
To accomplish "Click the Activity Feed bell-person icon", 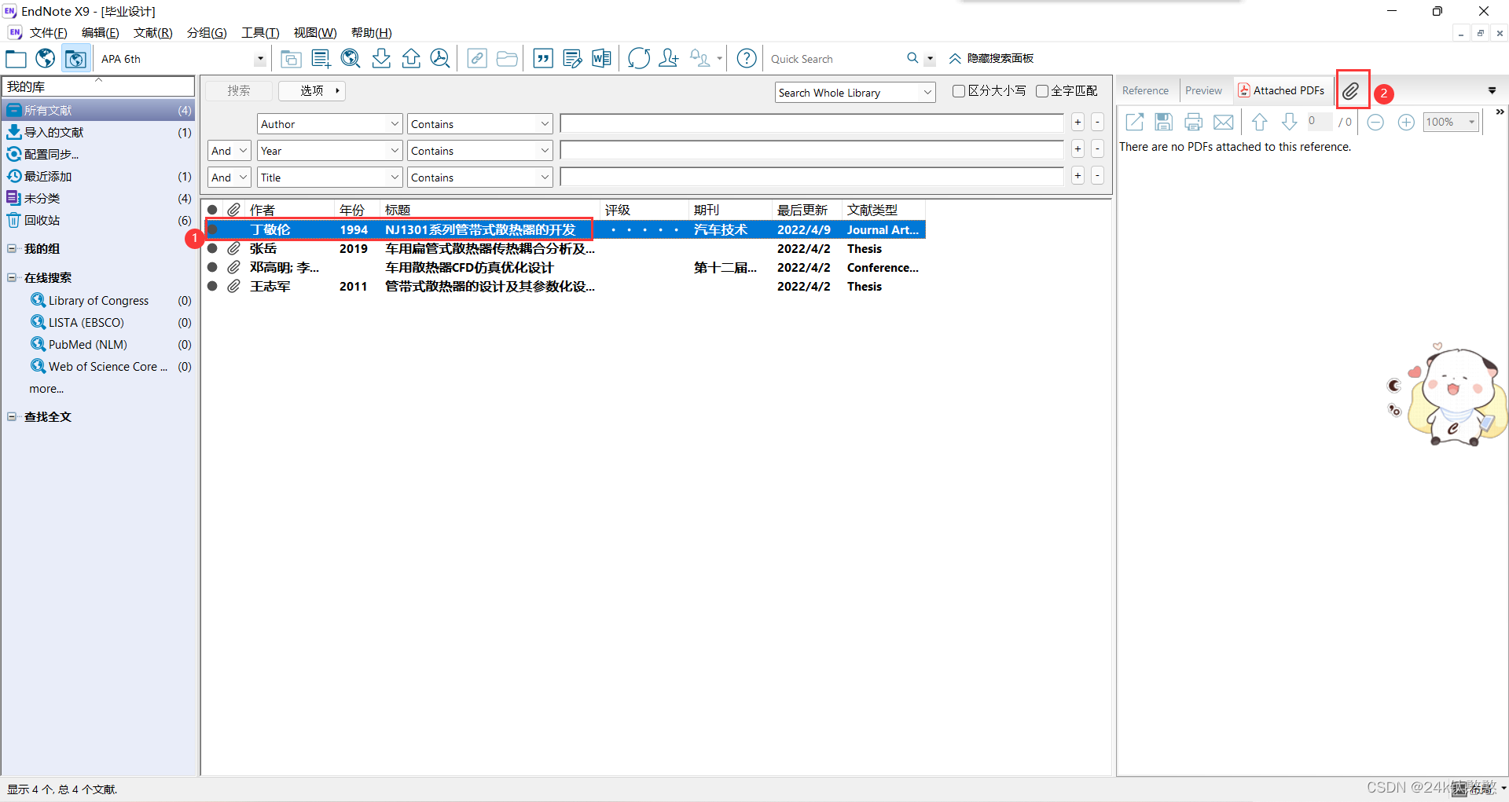I will tap(700, 59).
